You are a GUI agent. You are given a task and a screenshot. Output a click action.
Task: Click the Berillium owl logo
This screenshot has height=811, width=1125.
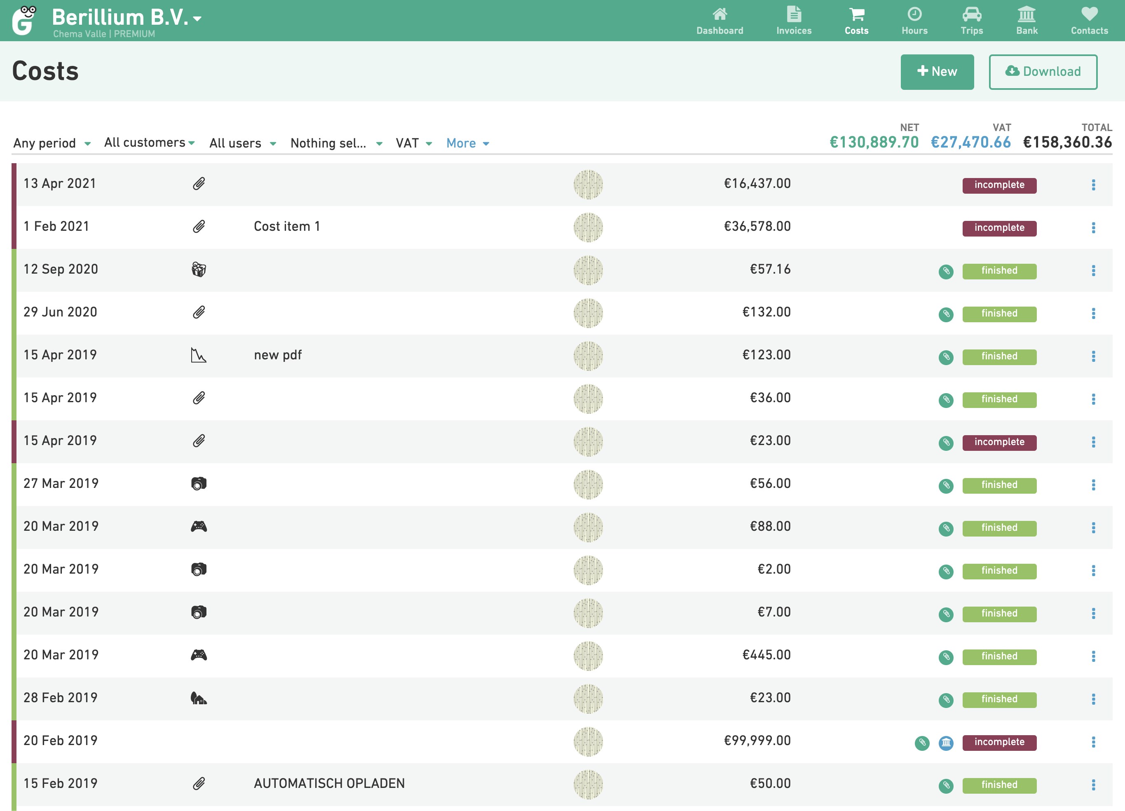pos(25,20)
